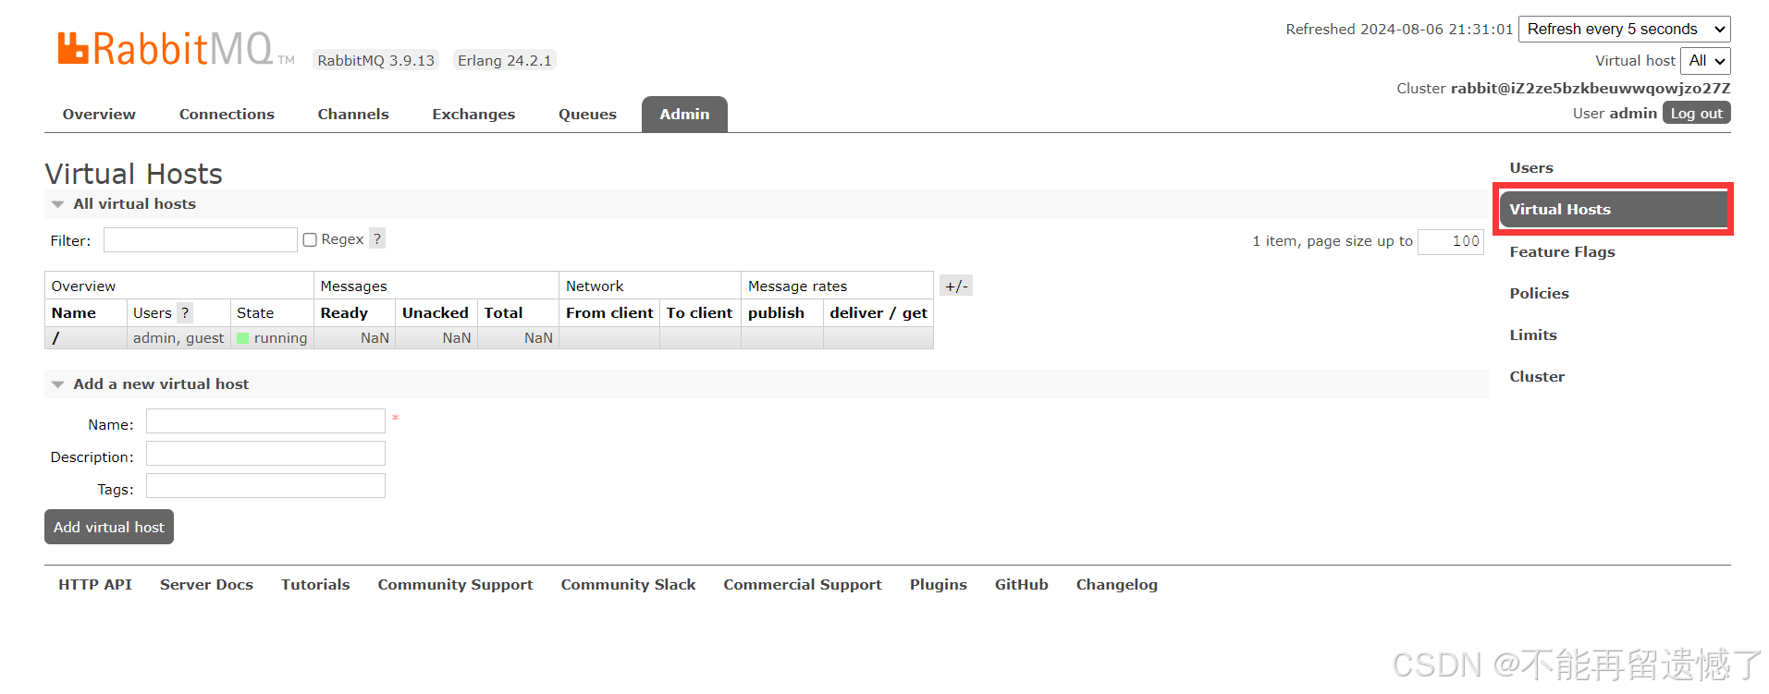Image resolution: width=1769 pixels, height=694 pixels.
Task: Open Policies in the sidebar
Action: [x=1539, y=293]
